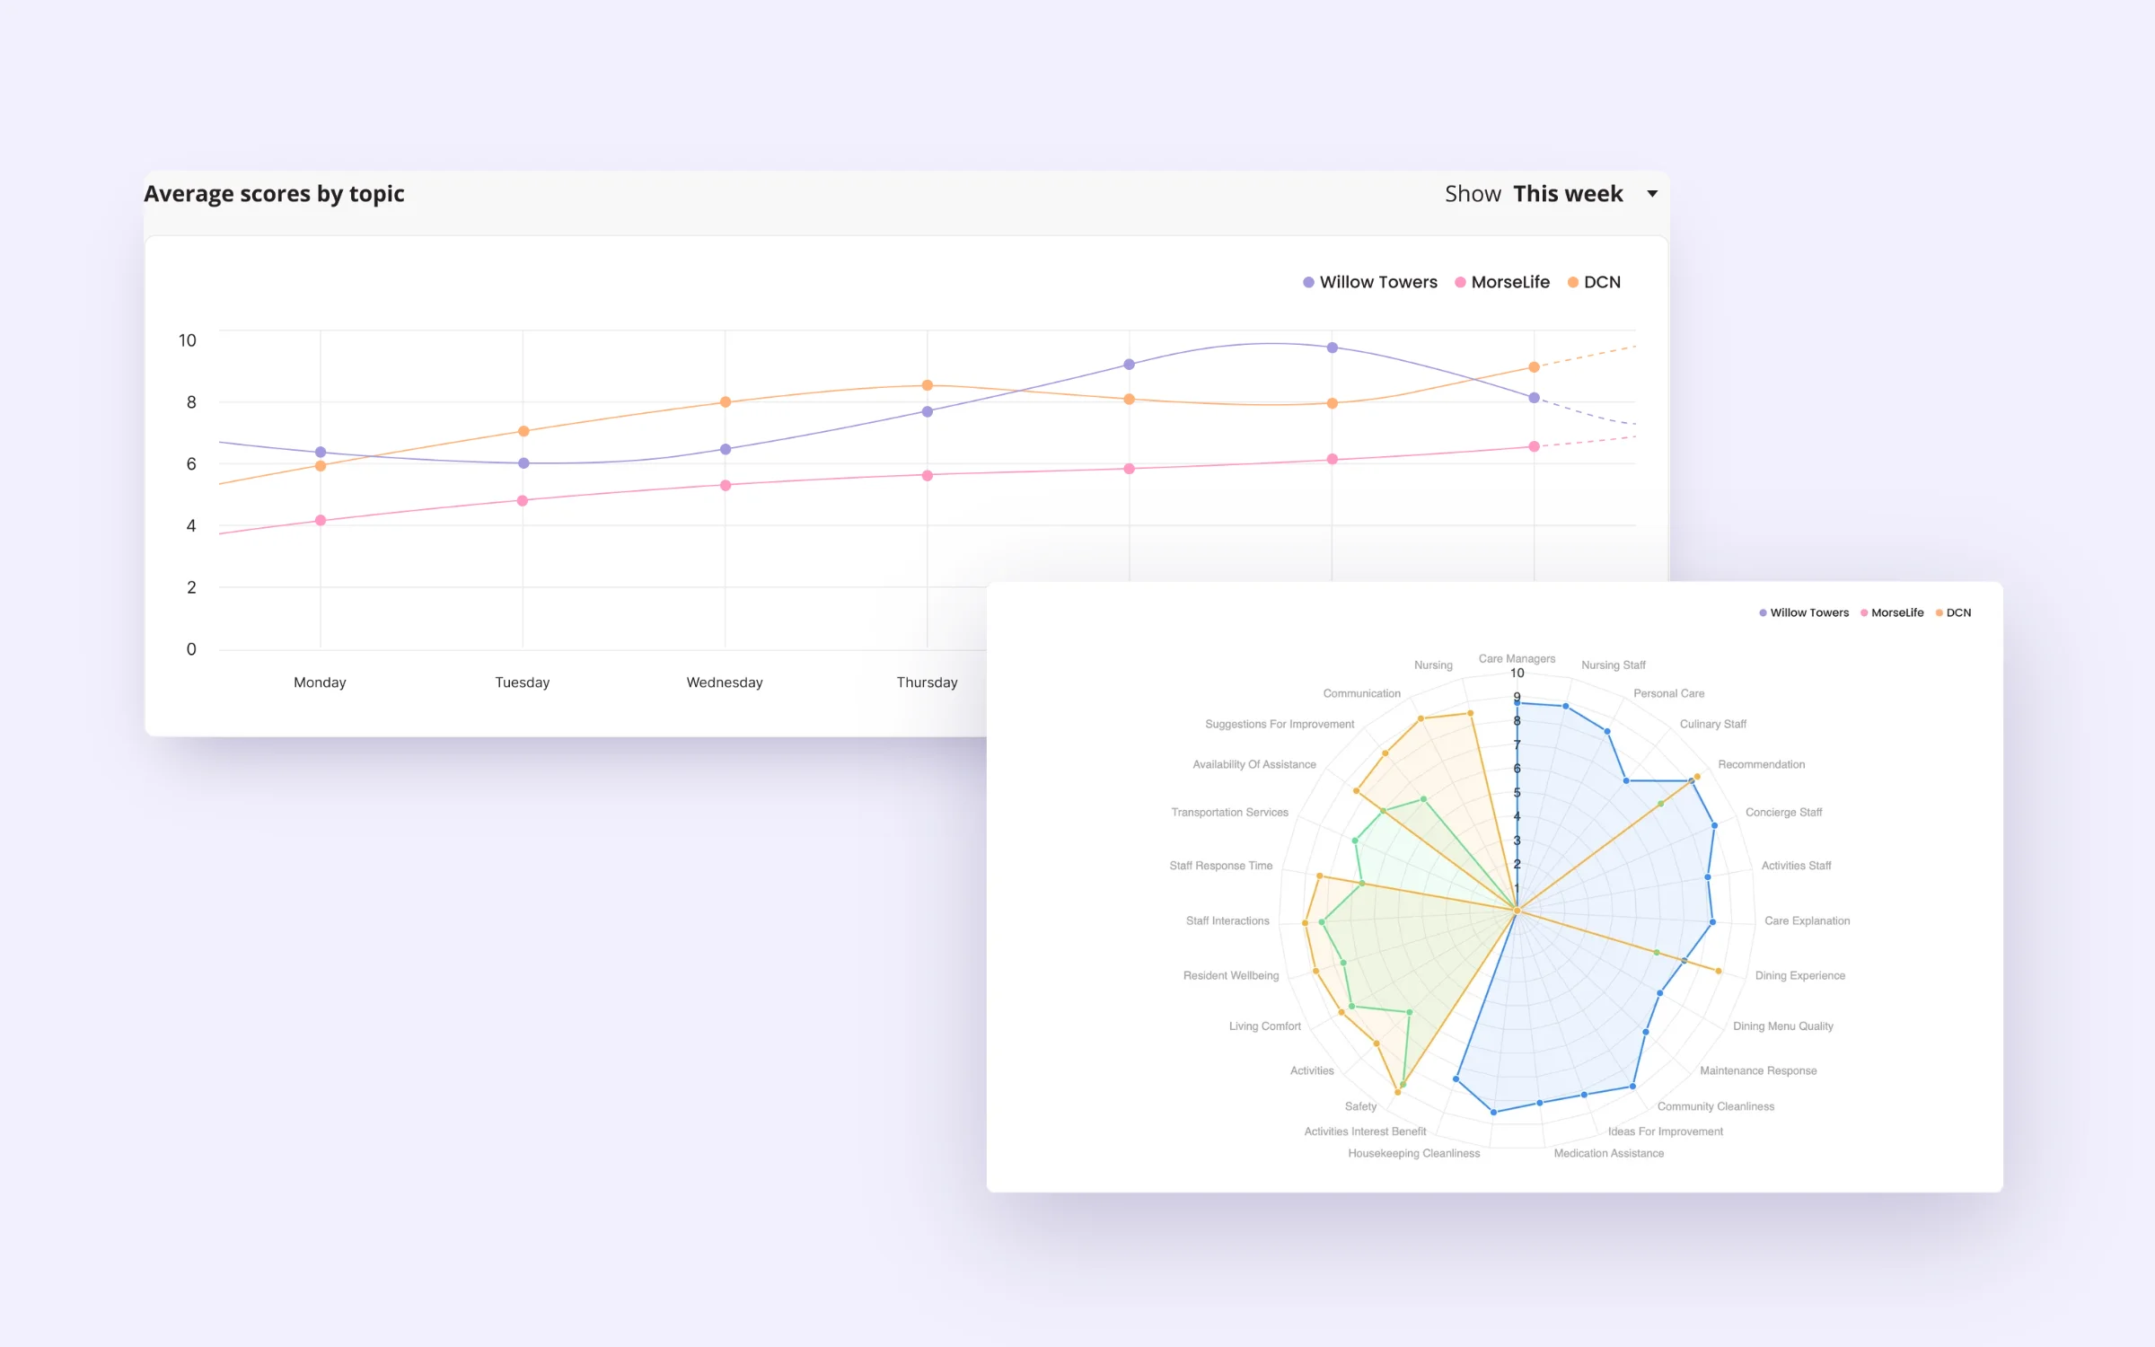Viewport: 2155px width, 1347px height.
Task: Toggle Willow Towers legend in line chart
Action: (x=1370, y=282)
